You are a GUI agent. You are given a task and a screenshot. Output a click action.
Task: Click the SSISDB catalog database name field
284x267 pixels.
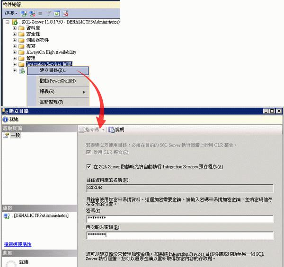[x=180, y=188]
